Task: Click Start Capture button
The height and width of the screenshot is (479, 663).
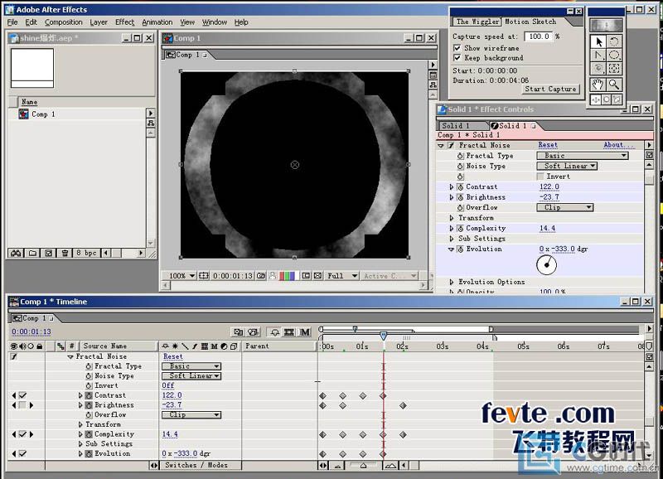Action: pos(550,89)
